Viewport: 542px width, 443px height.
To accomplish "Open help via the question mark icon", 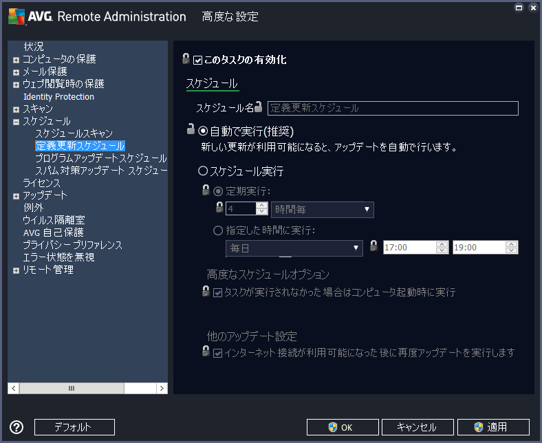I will coord(17,427).
